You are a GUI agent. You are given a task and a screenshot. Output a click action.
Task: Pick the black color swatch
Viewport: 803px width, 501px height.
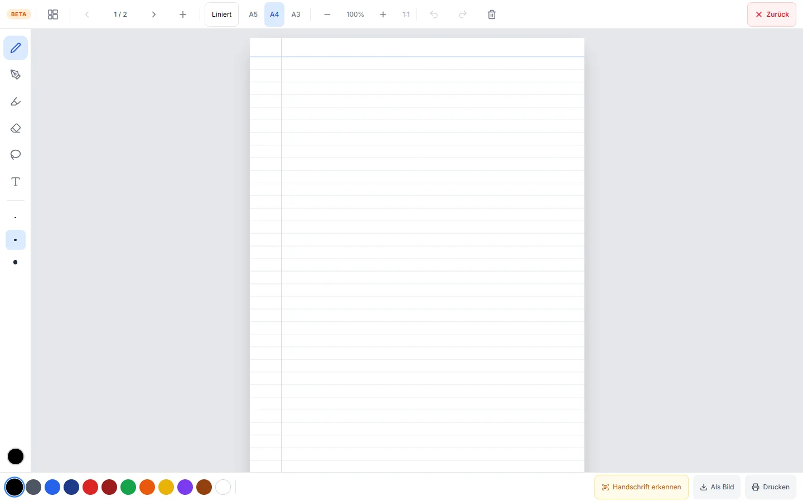coord(14,487)
